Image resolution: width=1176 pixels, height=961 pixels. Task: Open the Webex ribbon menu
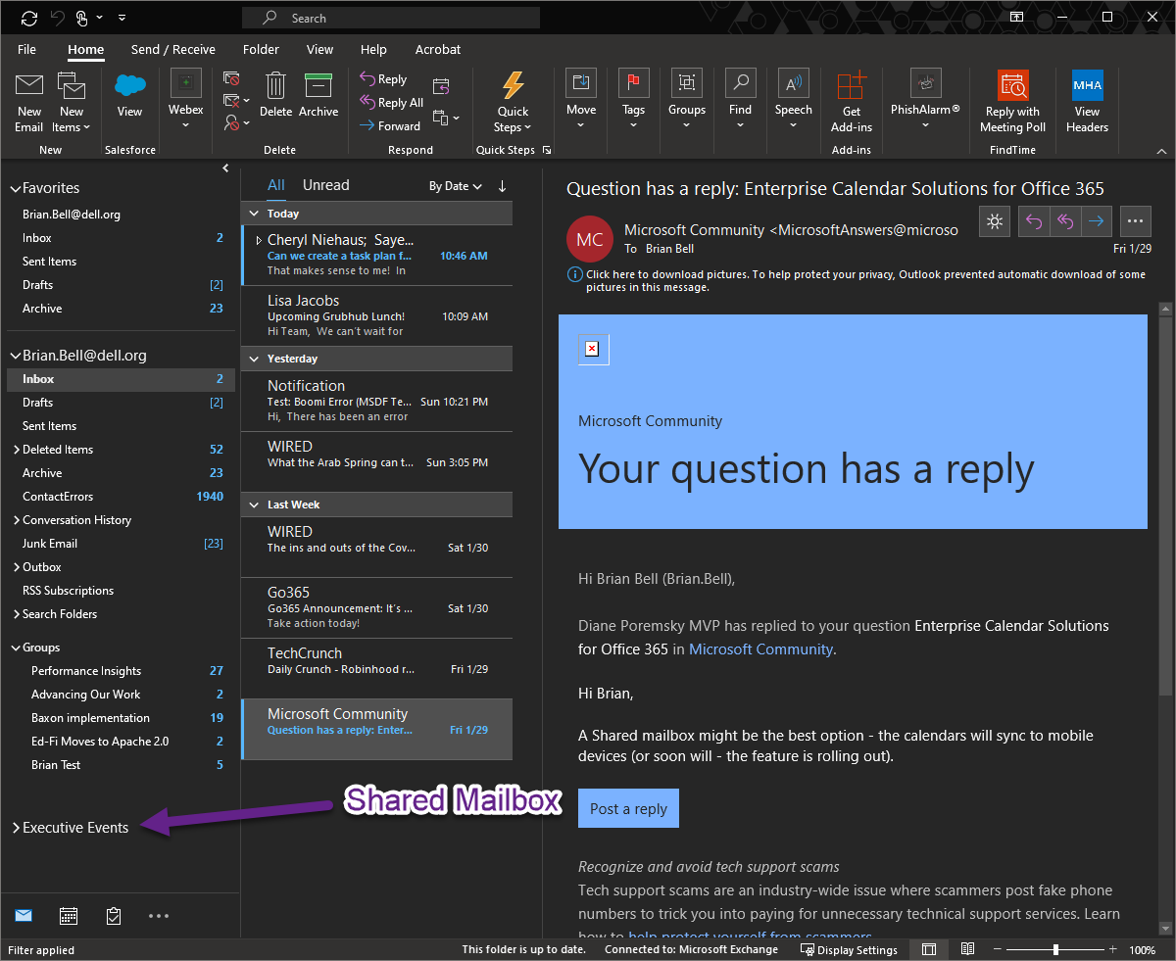185,101
